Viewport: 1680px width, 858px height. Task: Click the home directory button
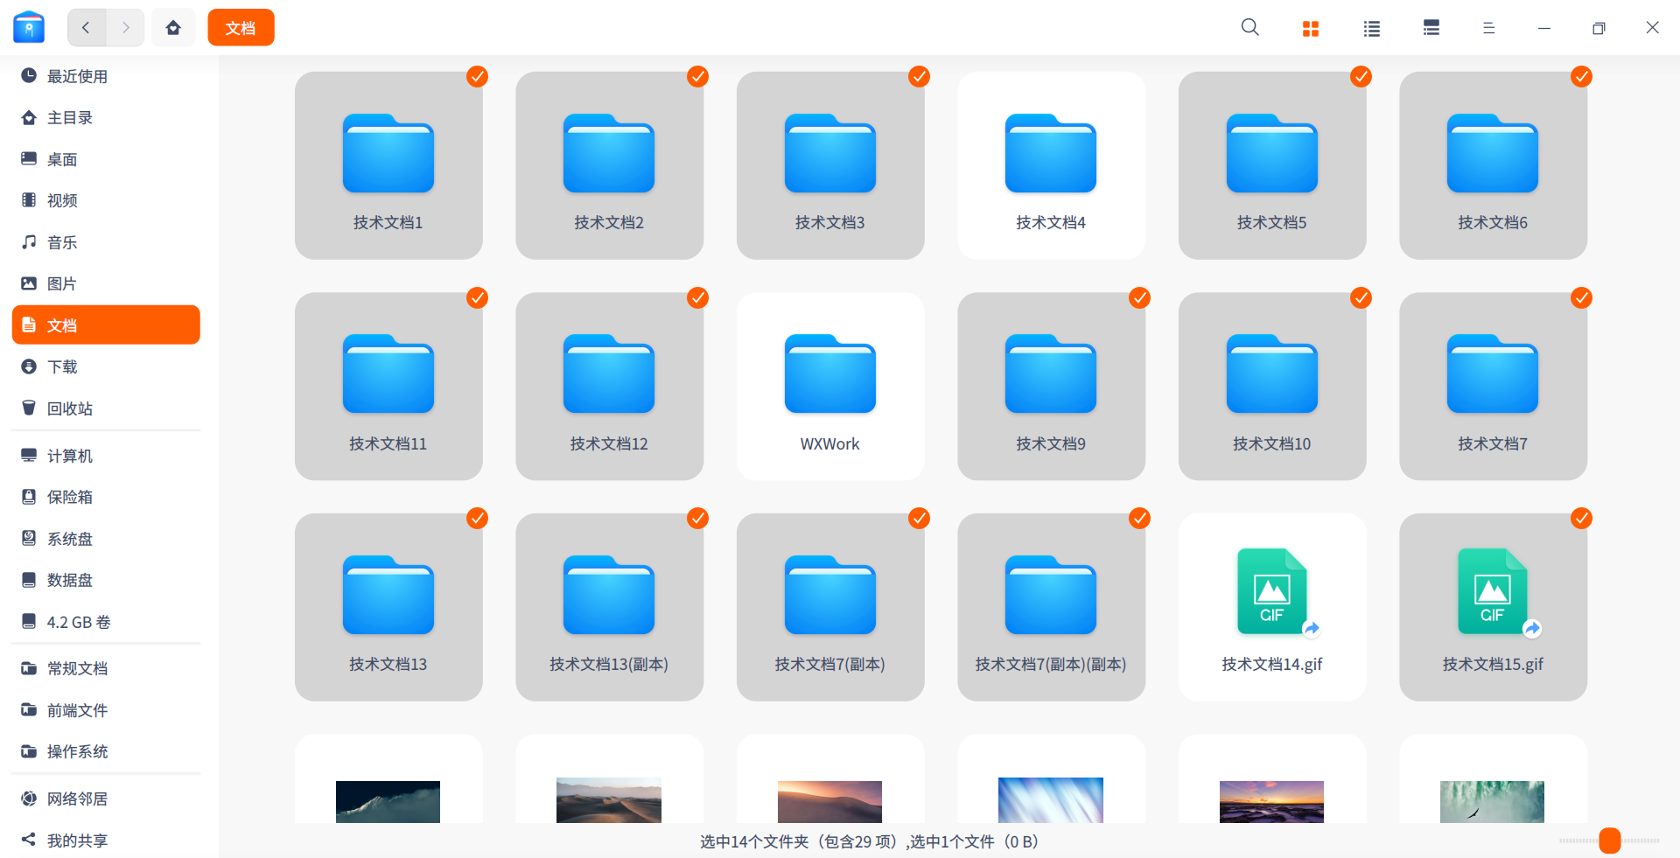pos(173,28)
